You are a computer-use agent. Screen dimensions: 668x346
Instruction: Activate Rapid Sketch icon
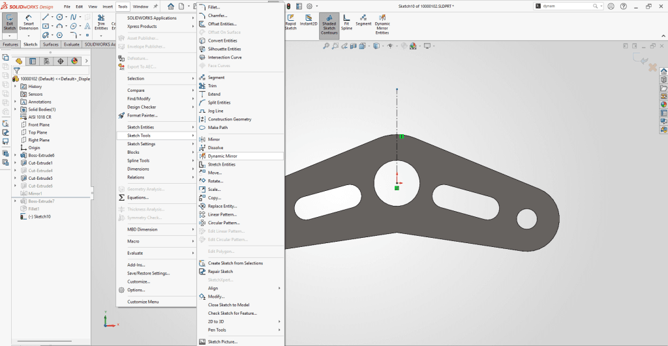coord(290,22)
